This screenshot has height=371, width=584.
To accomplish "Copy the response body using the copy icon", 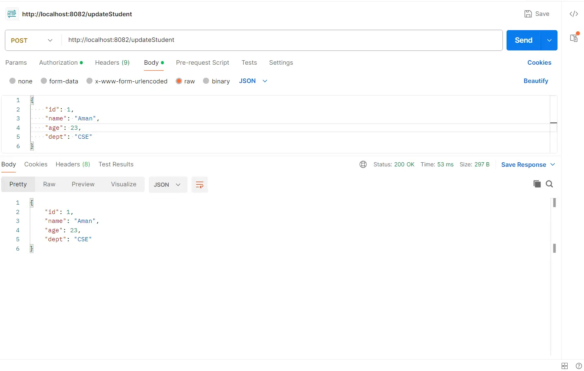I will [x=537, y=184].
